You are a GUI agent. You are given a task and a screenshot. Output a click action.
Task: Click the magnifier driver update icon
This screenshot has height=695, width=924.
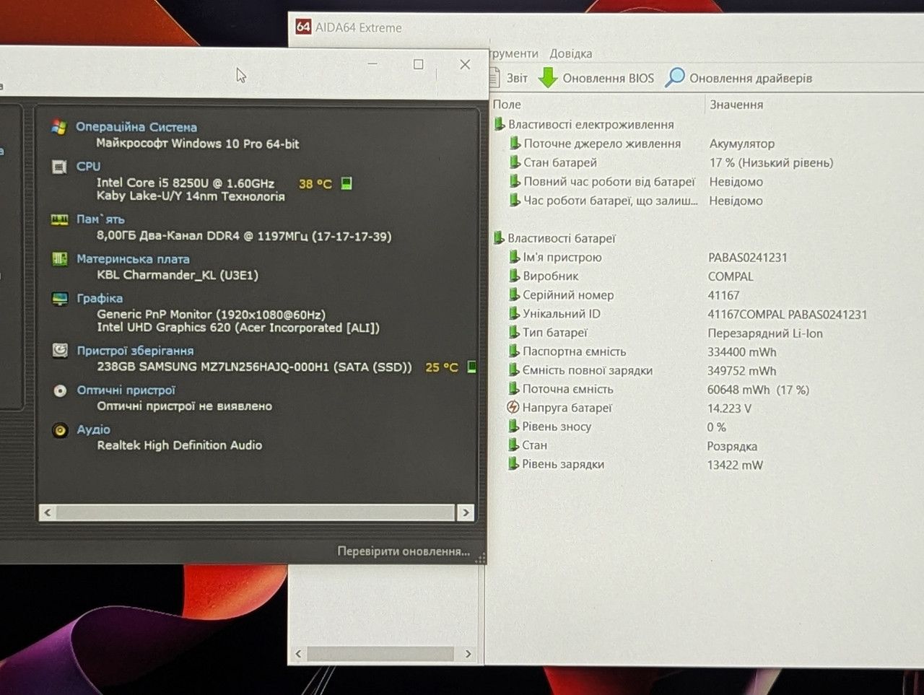click(x=675, y=77)
